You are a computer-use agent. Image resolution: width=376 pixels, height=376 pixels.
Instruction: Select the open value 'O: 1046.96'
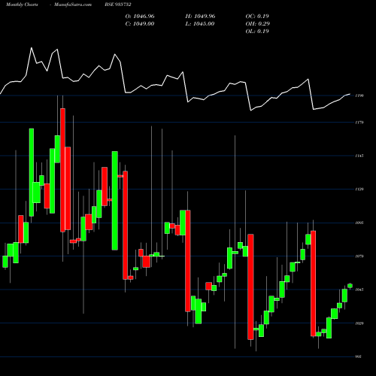point(140,17)
